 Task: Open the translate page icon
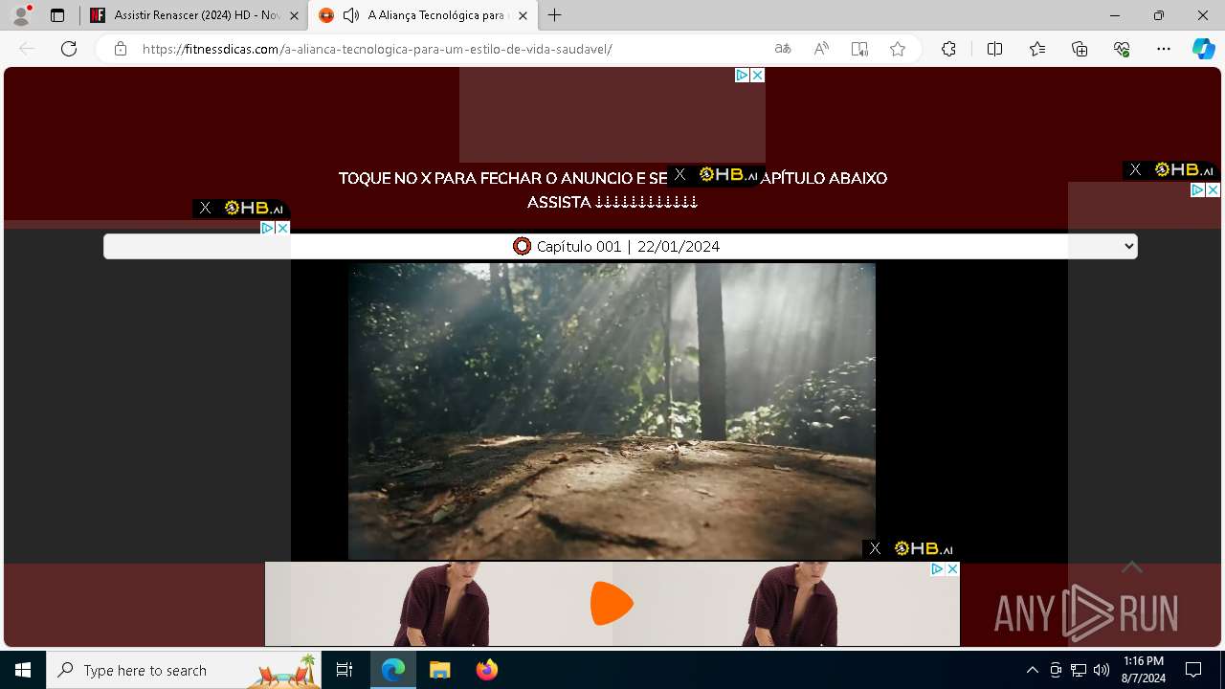click(x=783, y=49)
